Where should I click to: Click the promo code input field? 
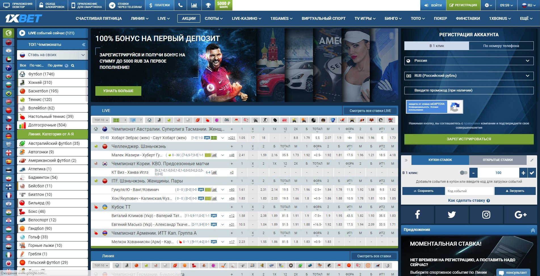pos(469,90)
